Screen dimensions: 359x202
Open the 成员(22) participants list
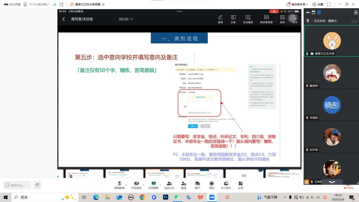coord(169,185)
